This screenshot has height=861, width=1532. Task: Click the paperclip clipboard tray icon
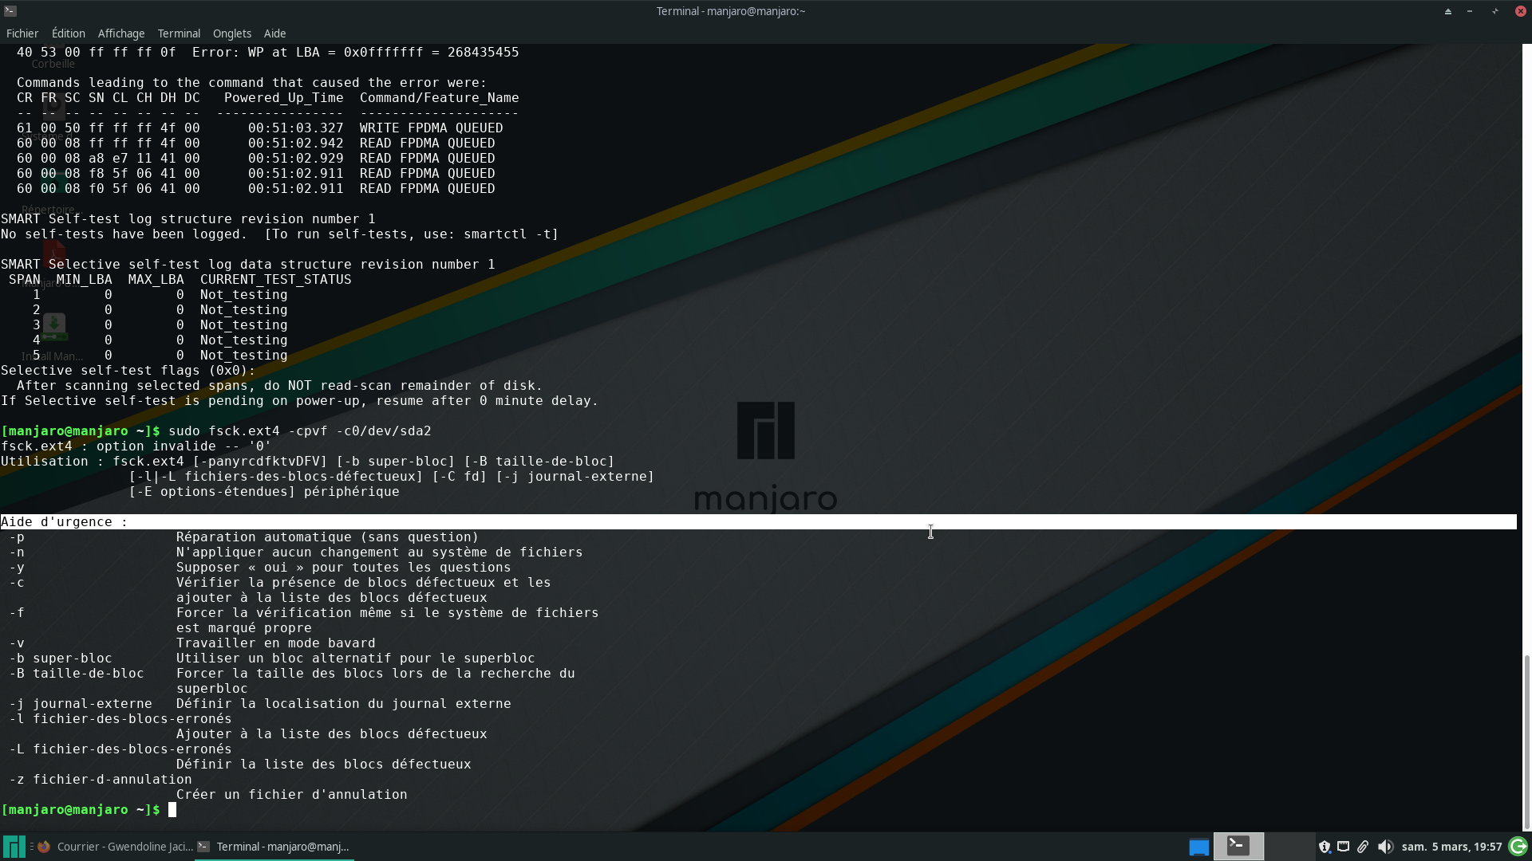1363,847
